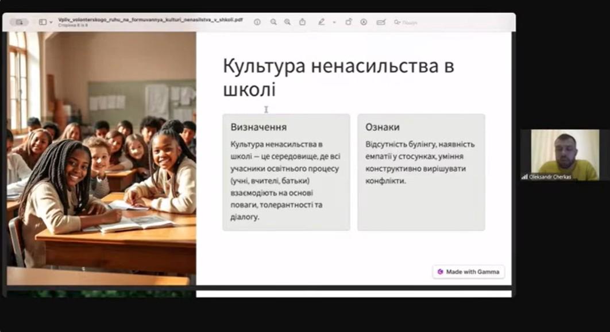Image resolution: width=610 pixels, height=332 pixels.
Task: Click the zoom in magnifier icon
Action: point(287,22)
